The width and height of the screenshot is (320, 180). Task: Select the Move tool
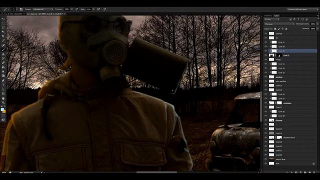(3, 18)
